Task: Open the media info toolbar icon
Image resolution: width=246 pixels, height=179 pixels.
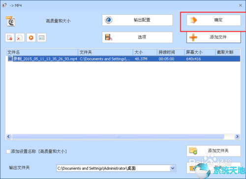Action: click(x=42, y=37)
